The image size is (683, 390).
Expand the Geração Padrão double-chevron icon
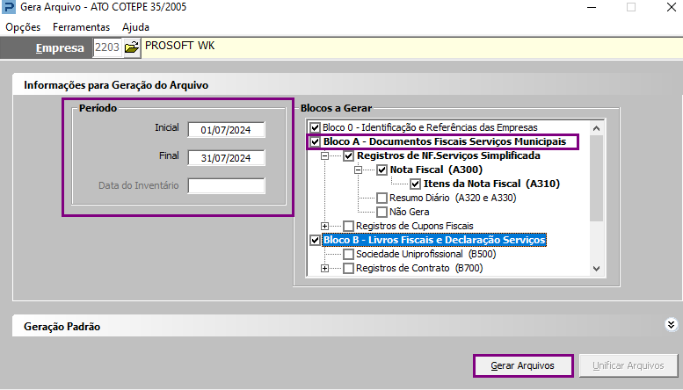pyautogui.click(x=671, y=325)
